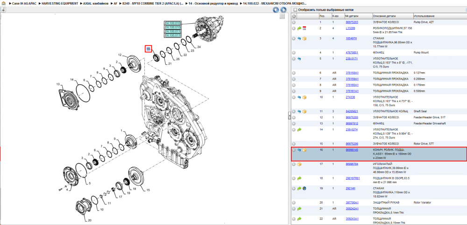Go to the next diagram arrow
Image resolution: width=467 pixels, height=225 pixels.
click(283, 10)
